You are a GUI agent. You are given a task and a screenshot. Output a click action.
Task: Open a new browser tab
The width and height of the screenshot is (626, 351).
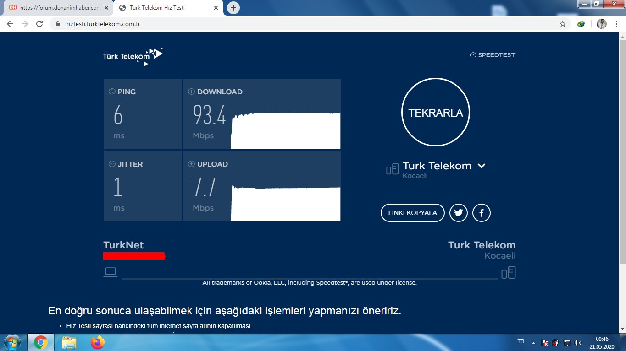pyautogui.click(x=233, y=8)
